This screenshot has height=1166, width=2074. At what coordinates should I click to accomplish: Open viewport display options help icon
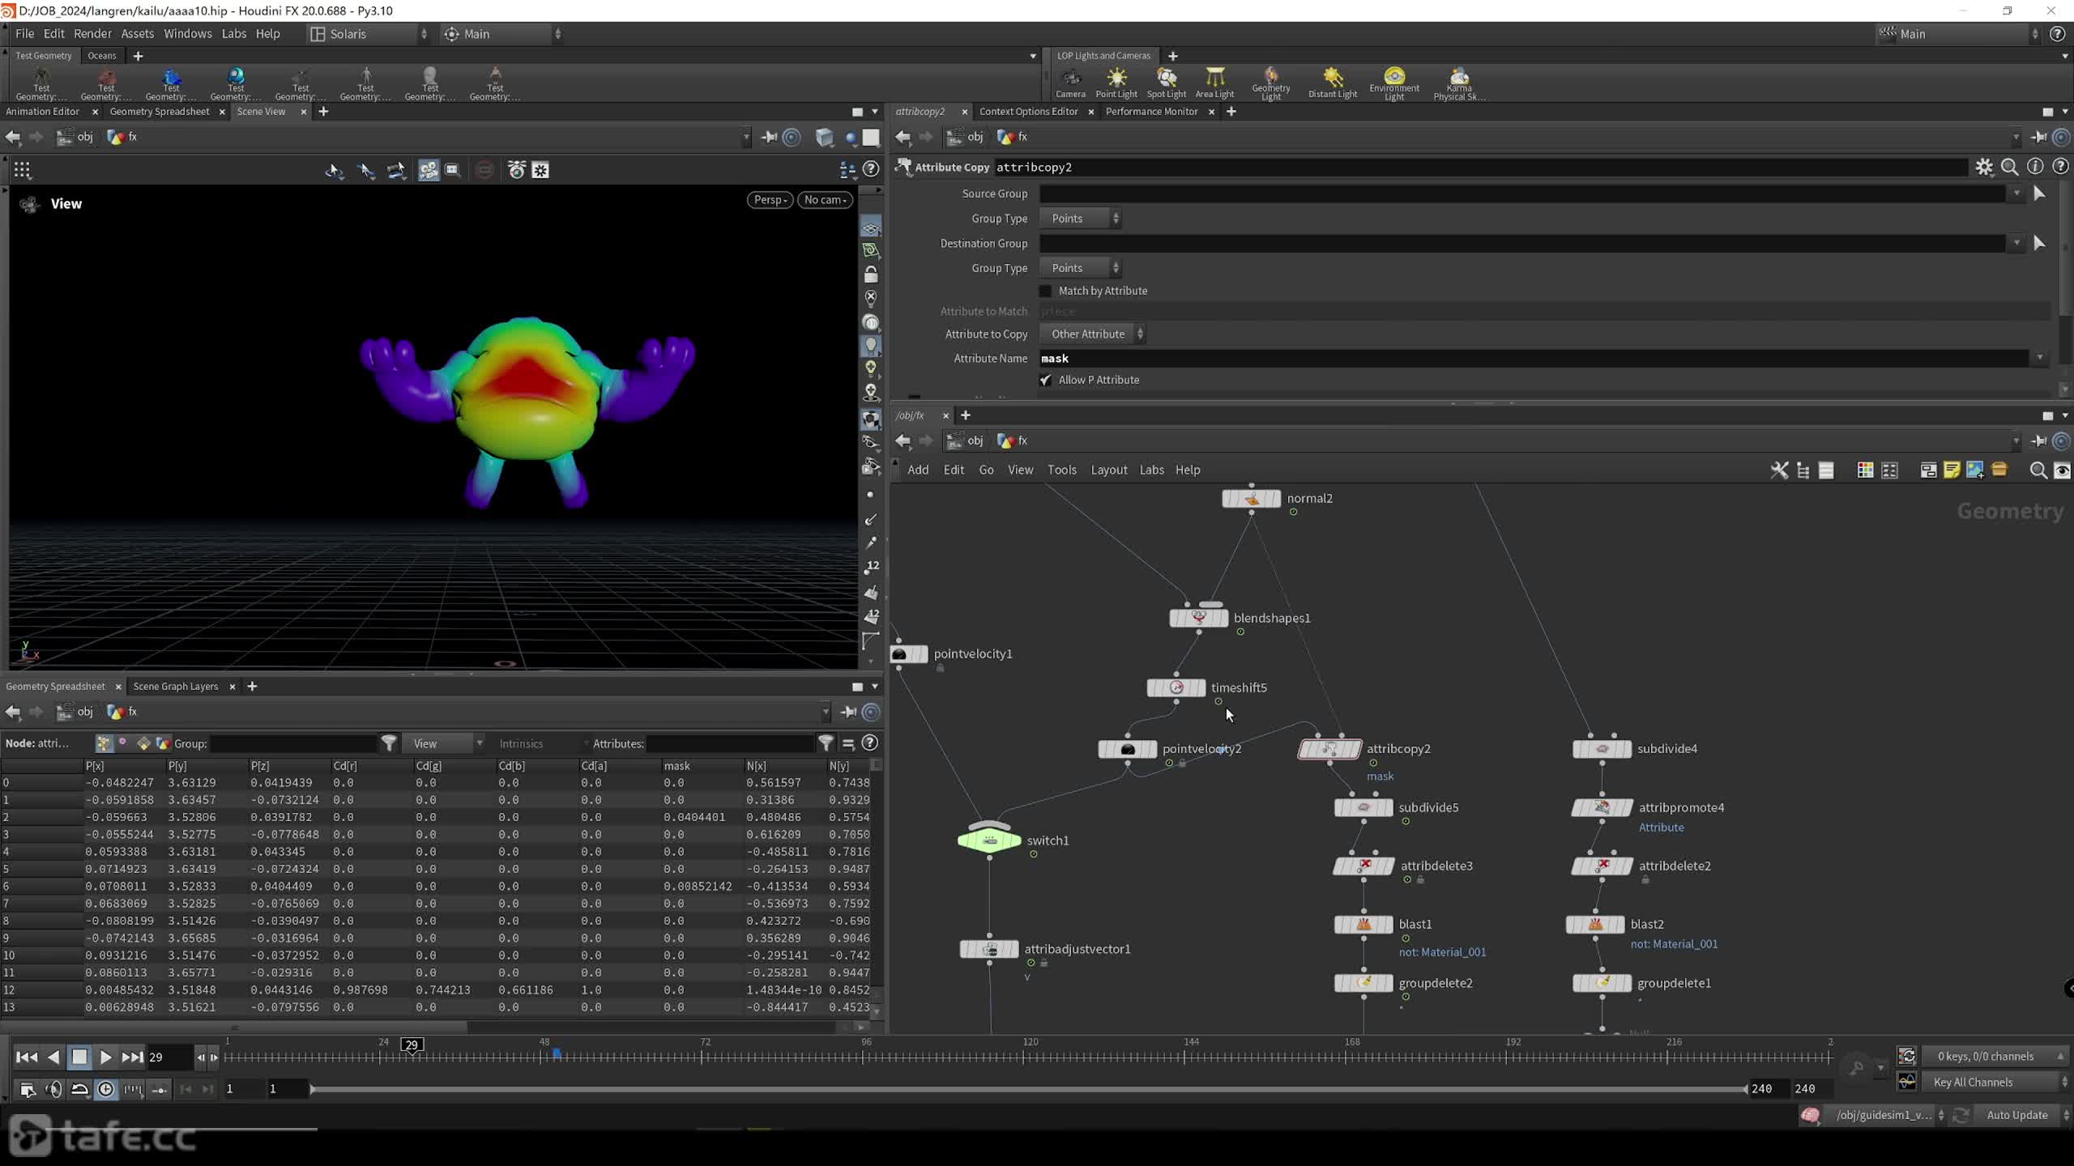pyautogui.click(x=871, y=169)
